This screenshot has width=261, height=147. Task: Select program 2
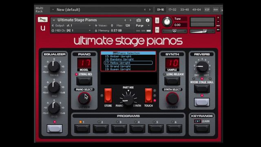pos(101,129)
